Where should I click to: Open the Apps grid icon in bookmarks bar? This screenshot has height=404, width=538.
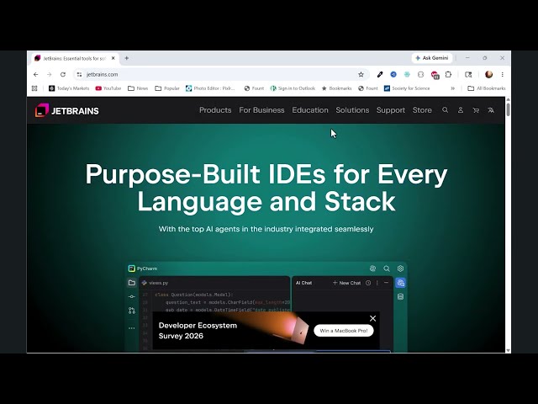pos(34,88)
